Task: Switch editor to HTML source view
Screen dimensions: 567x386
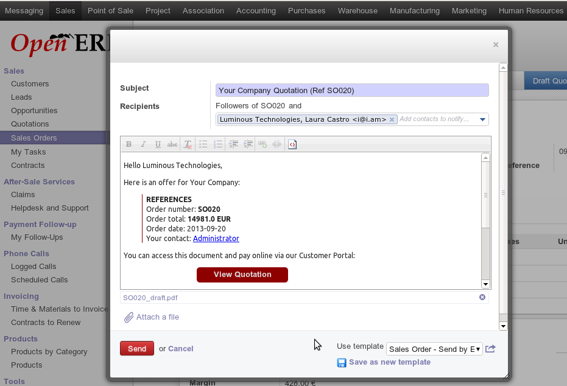Action: pyautogui.click(x=292, y=144)
